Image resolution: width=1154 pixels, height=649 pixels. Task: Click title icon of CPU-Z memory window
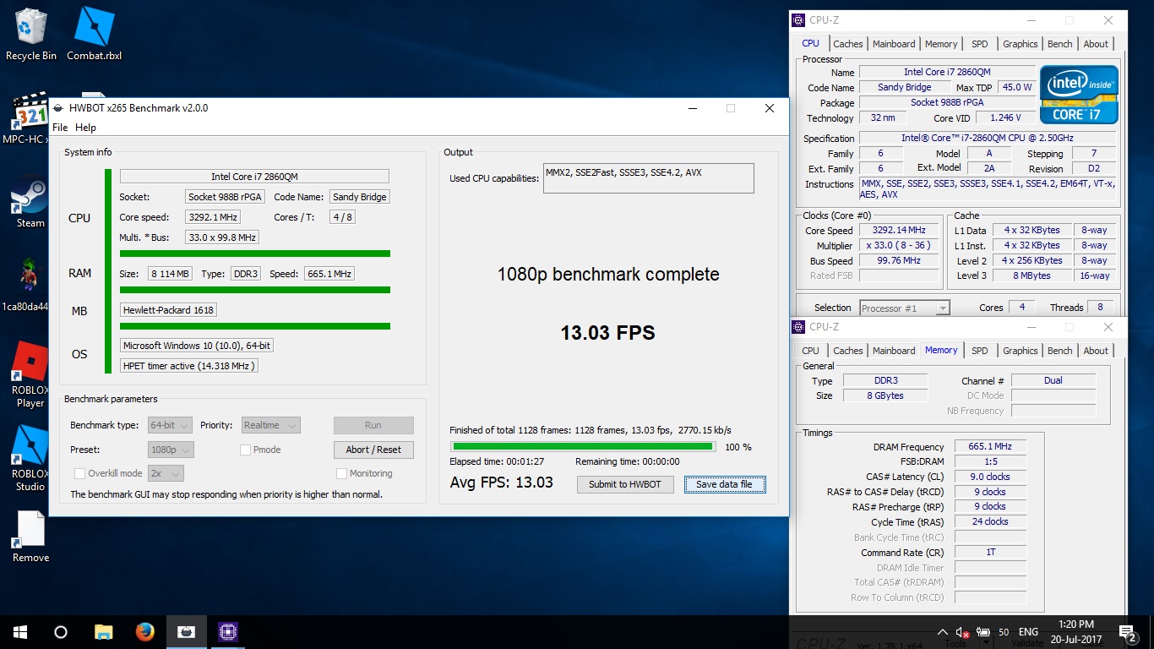click(798, 327)
